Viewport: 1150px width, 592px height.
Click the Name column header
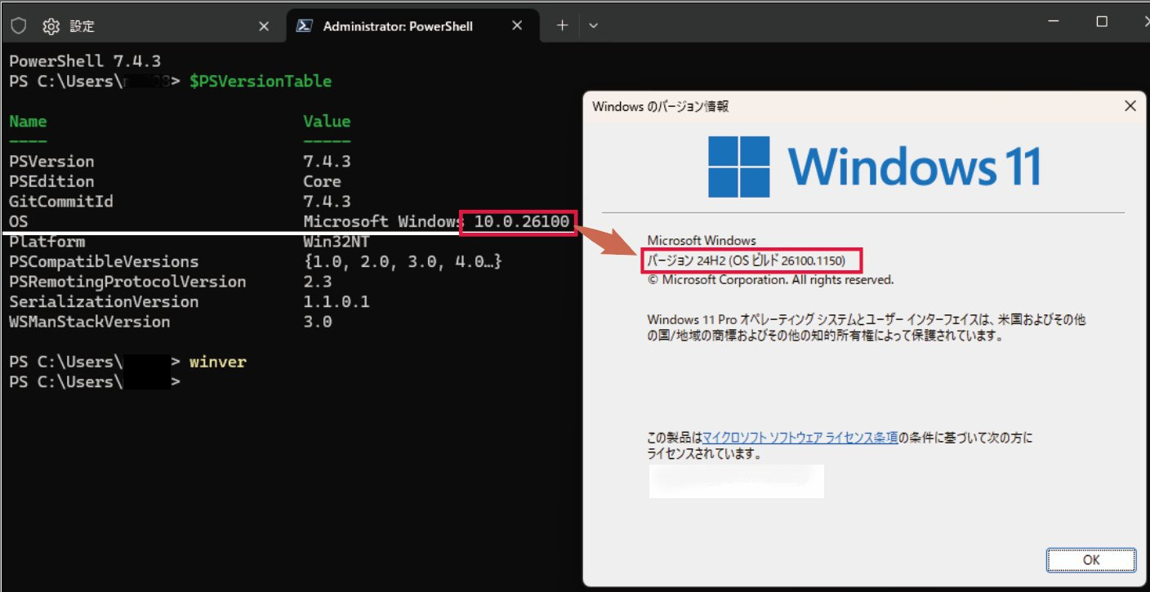pyautogui.click(x=28, y=122)
